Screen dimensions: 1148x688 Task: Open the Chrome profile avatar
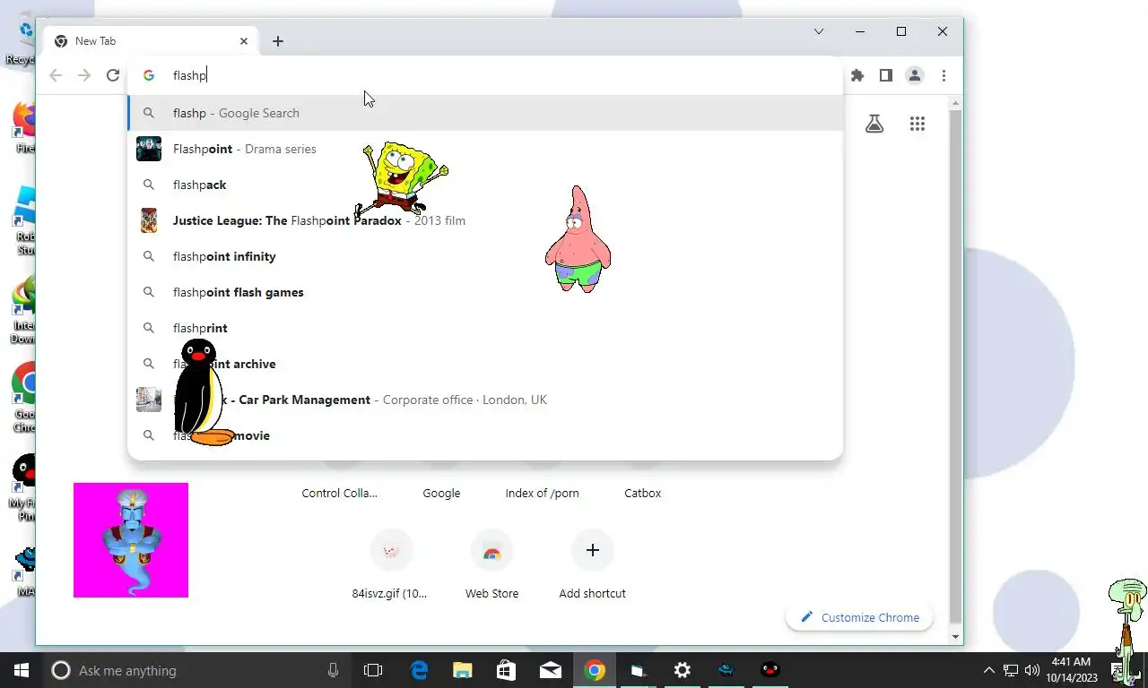(x=915, y=75)
